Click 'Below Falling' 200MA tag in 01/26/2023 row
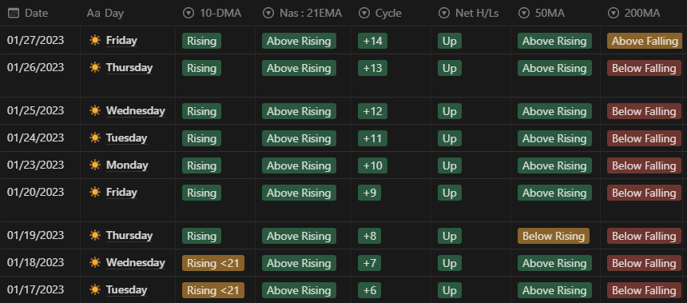 click(x=644, y=68)
